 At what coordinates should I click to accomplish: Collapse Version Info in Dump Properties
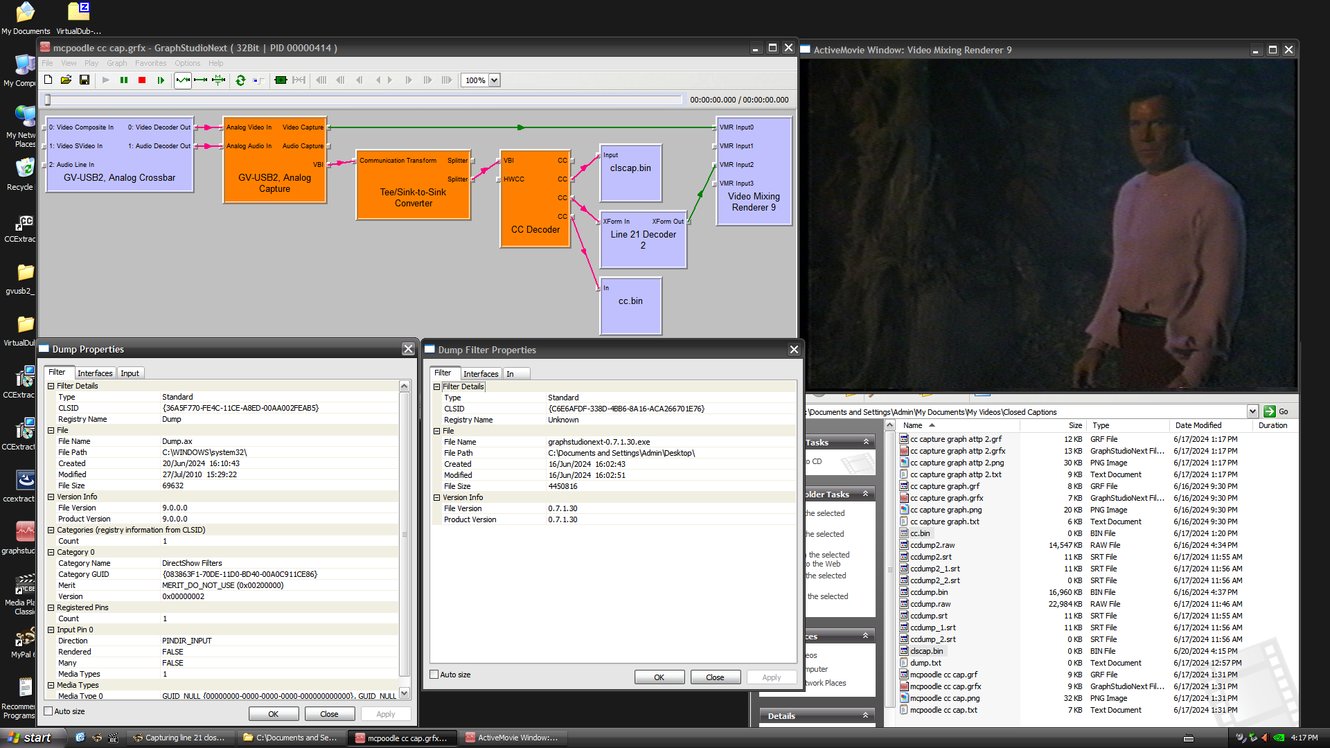[51, 497]
